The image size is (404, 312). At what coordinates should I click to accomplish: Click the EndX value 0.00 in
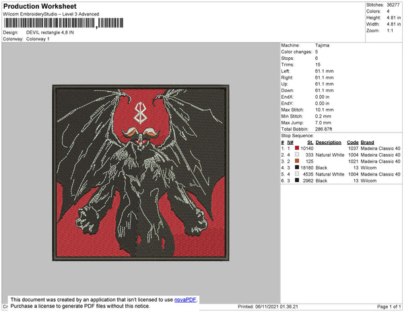(322, 97)
